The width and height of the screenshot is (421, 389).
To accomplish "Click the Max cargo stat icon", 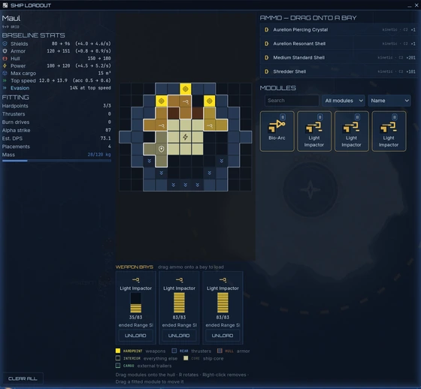I will click(x=5, y=74).
